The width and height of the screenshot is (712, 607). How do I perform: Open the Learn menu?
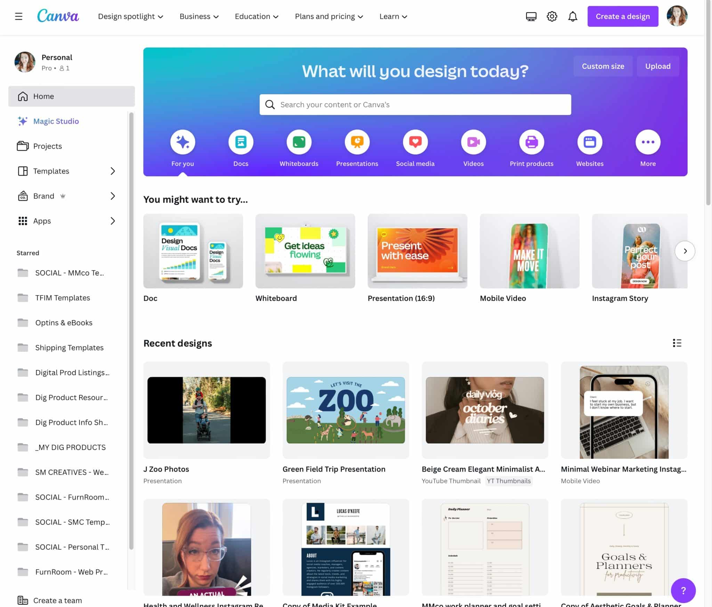(393, 16)
